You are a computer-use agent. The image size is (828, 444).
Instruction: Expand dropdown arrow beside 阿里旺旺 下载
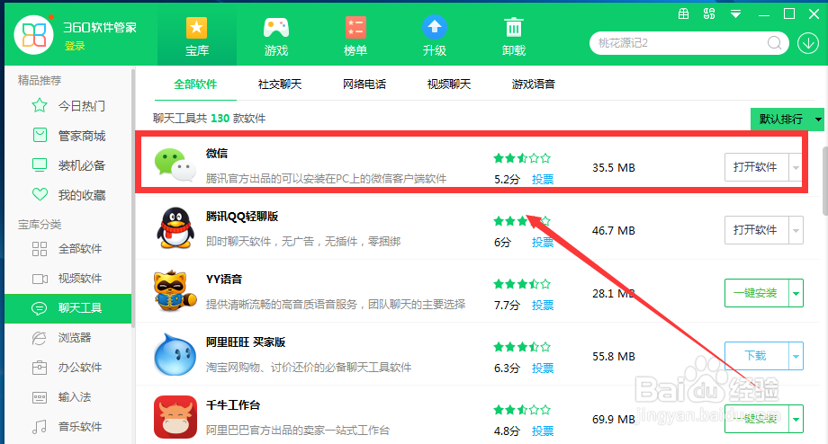(796, 357)
